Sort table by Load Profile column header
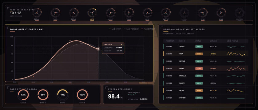Screen dimensions: 258x110 tap(232, 41)
